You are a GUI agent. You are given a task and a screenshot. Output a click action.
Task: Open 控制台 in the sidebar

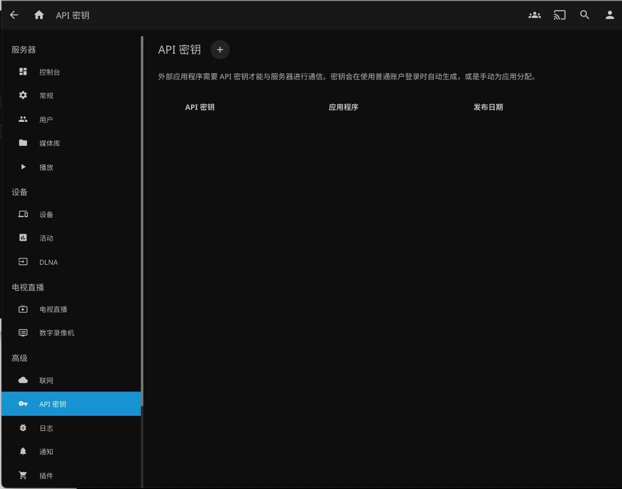coord(71,72)
